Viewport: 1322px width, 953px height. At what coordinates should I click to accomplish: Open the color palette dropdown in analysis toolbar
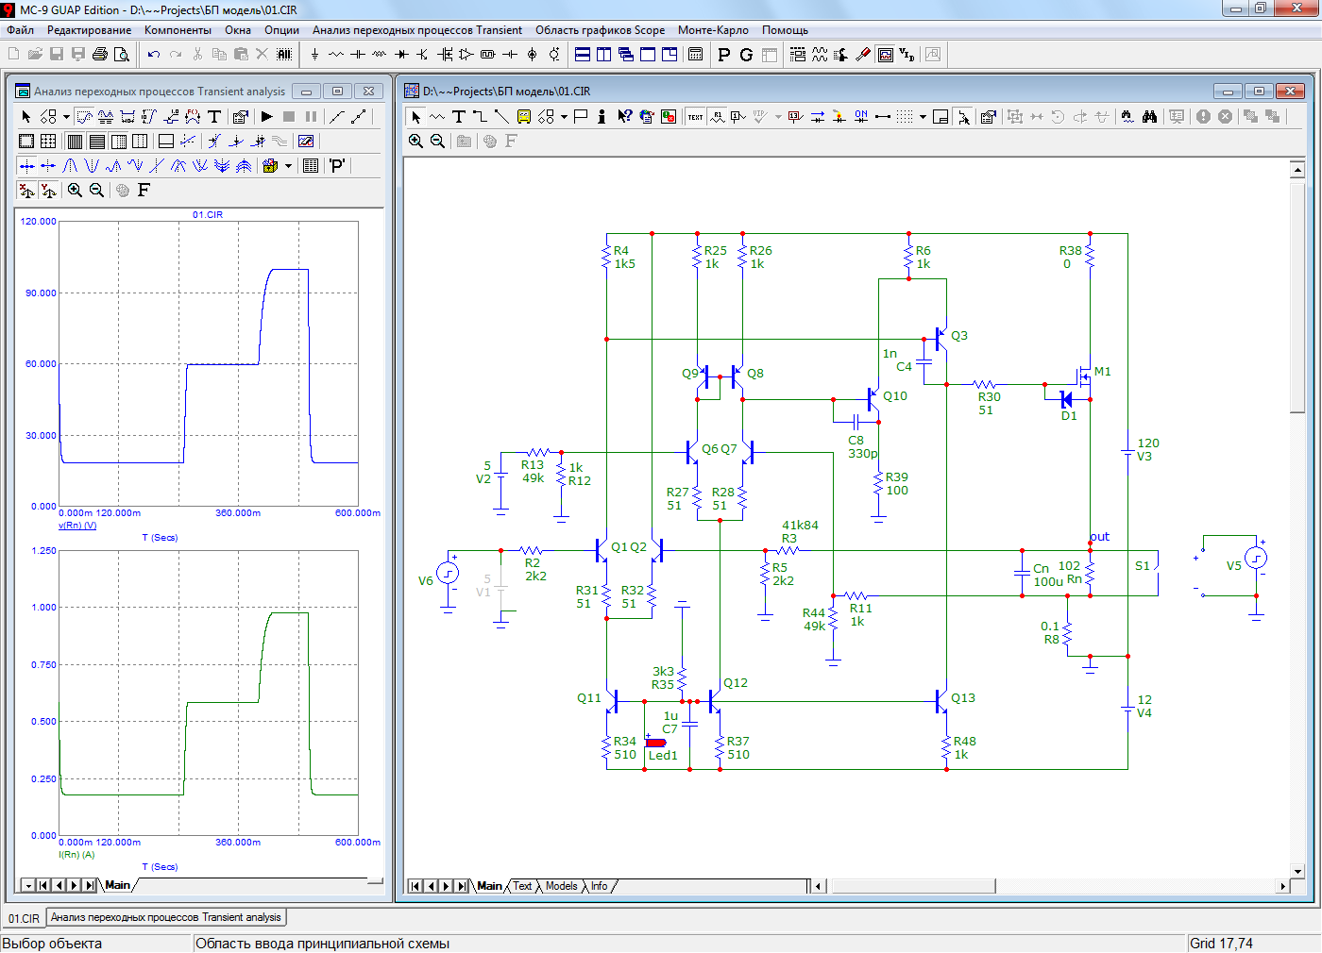(x=288, y=166)
